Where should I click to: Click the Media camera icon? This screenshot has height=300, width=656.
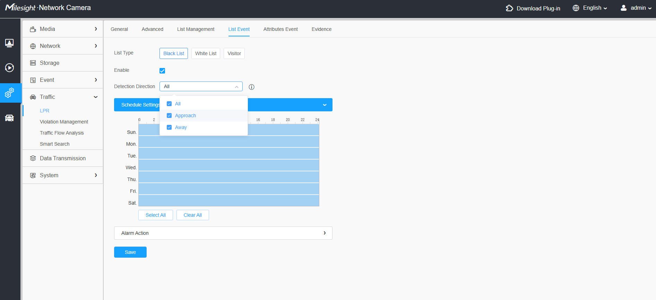tap(33, 29)
